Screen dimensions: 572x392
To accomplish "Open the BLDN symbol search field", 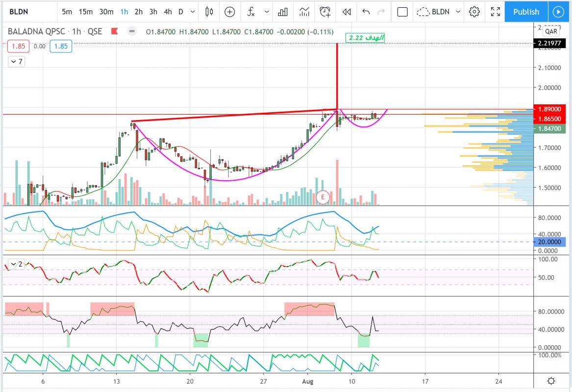I will [x=19, y=12].
